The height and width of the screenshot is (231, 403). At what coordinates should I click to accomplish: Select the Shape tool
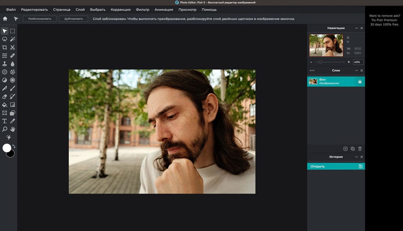tap(13, 113)
